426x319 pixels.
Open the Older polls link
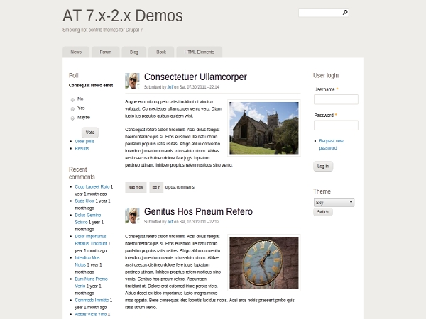[84, 141]
